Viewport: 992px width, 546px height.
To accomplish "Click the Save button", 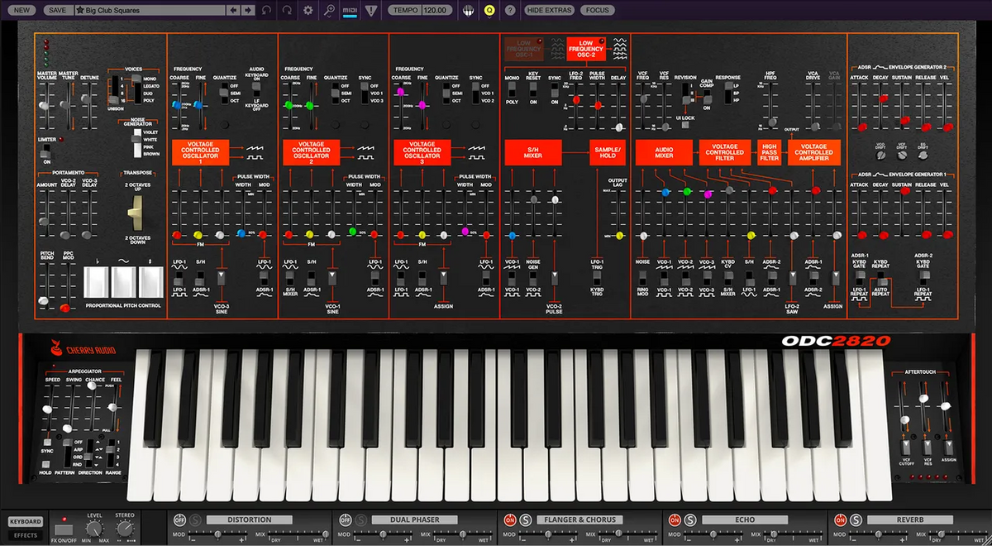I will [57, 10].
